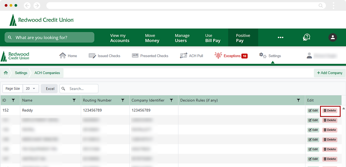Viewport: 346px width, 167px height.
Task: Click the ACH Pull transfer icon
Action: (184, 55)
